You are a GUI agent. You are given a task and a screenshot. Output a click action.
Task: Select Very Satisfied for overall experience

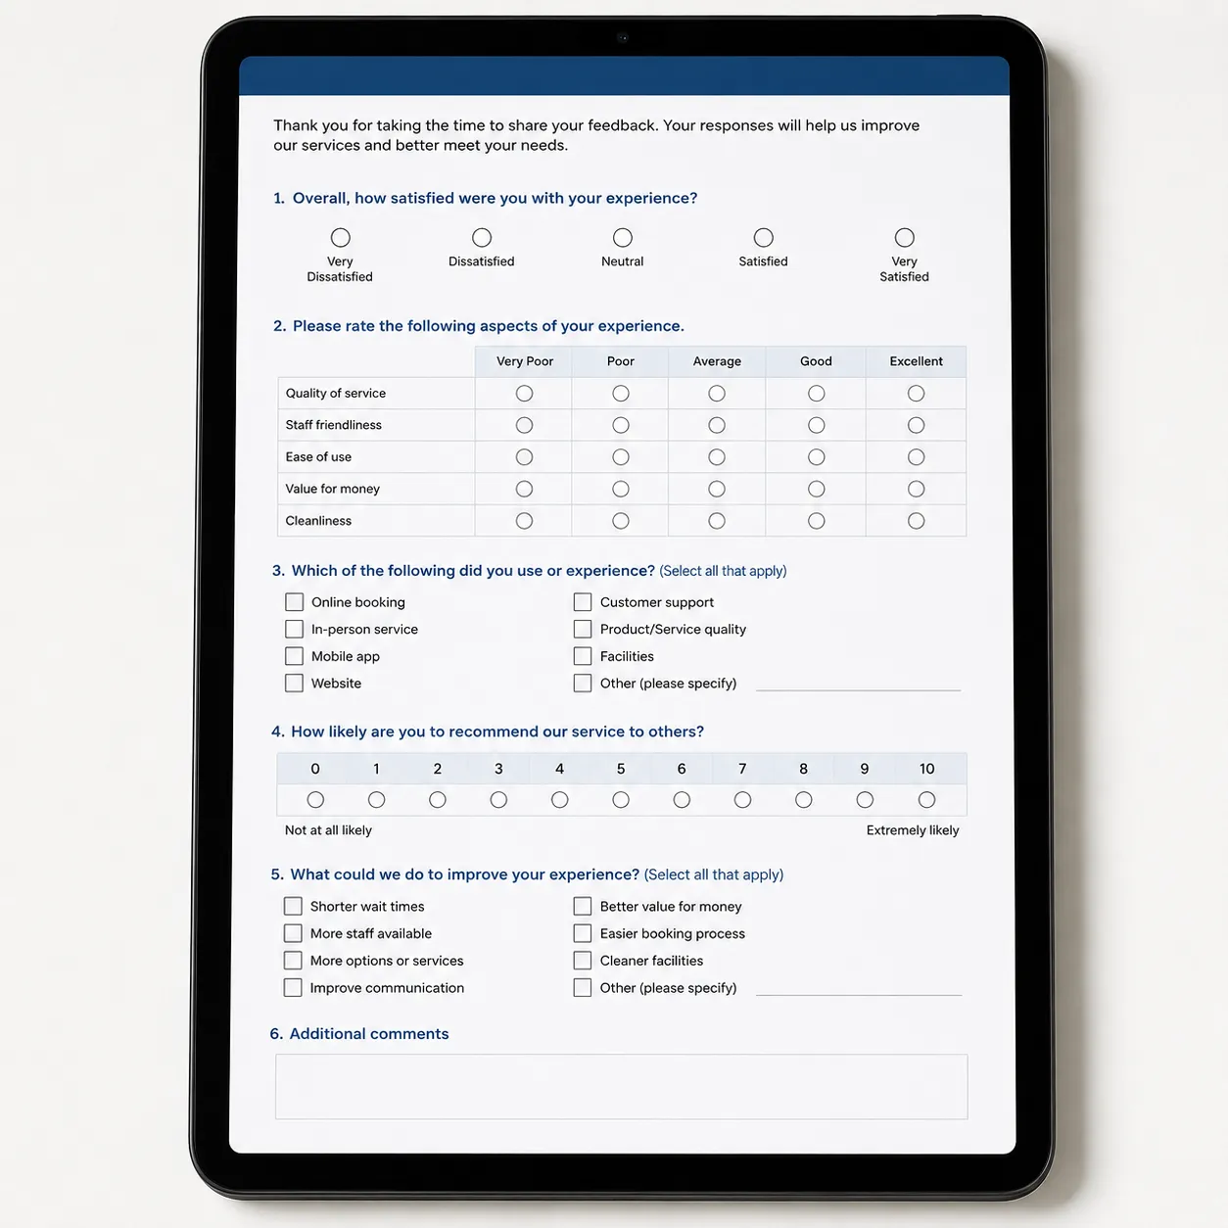pos(905,238)
